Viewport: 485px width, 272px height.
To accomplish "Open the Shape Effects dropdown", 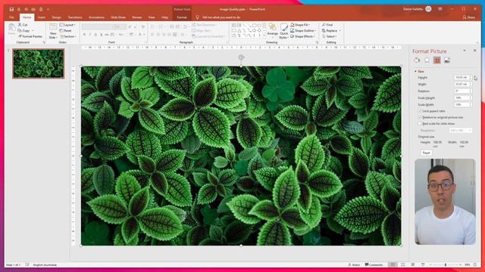I will 302,36.
